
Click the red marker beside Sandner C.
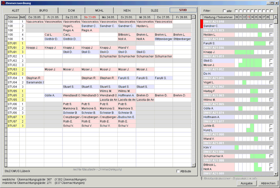[x=202, y=24]
